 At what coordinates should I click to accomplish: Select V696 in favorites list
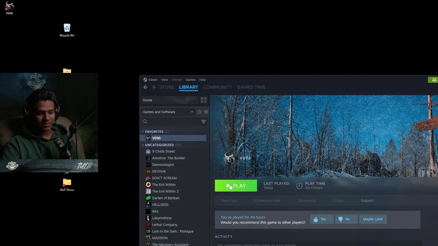(x=173, y=138)
